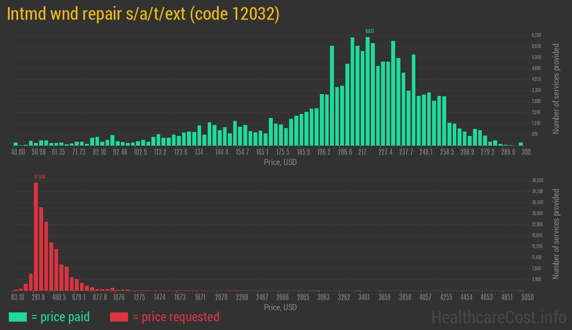Select the tallest red bar in lower chart
572x330 pixels.
pos(36,236)
